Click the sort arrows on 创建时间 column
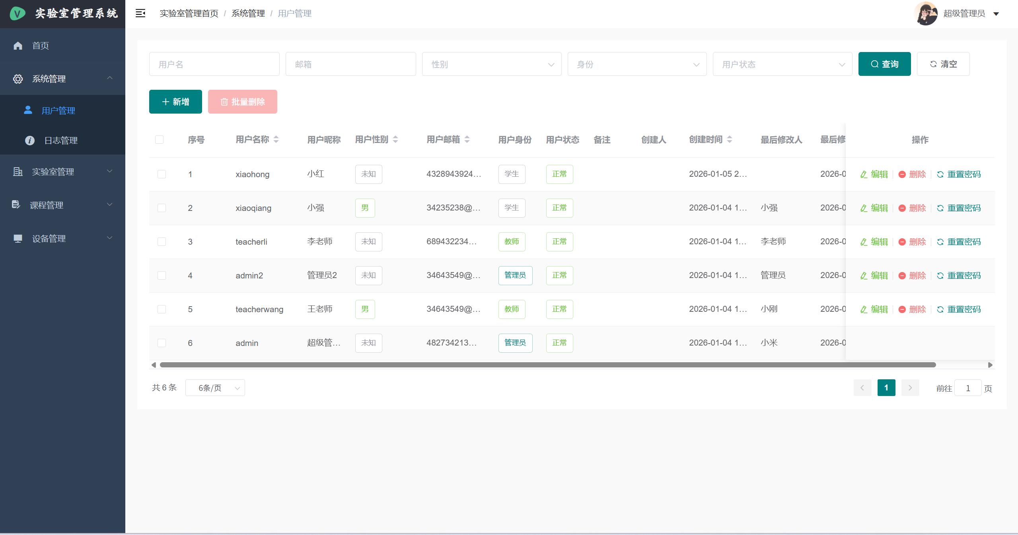This screenshot has width=1018, height=535. pos(729,139)
